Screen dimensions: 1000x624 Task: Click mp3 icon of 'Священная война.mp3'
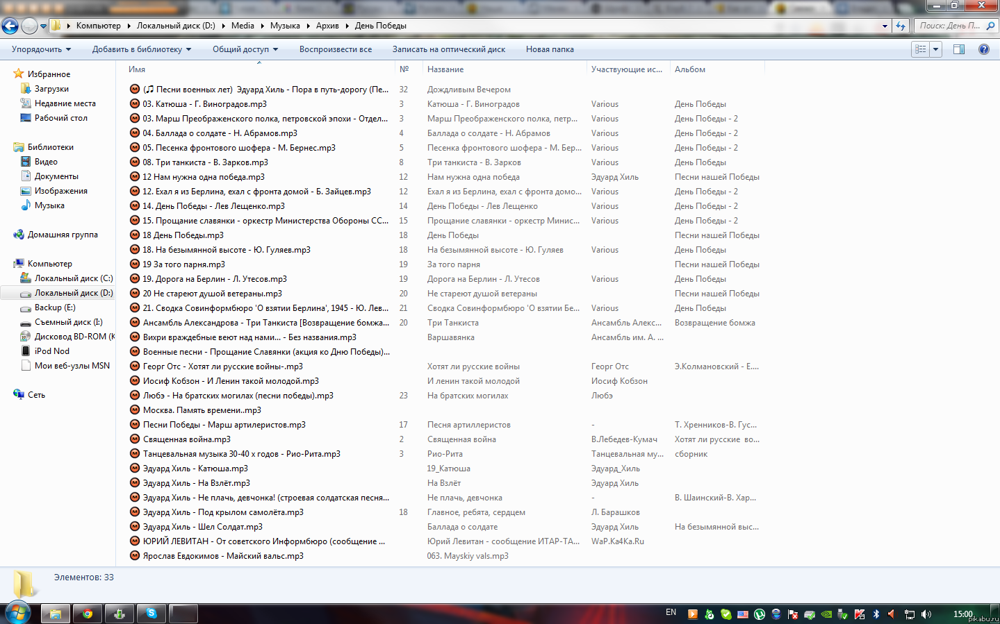[x=135, y=439]
